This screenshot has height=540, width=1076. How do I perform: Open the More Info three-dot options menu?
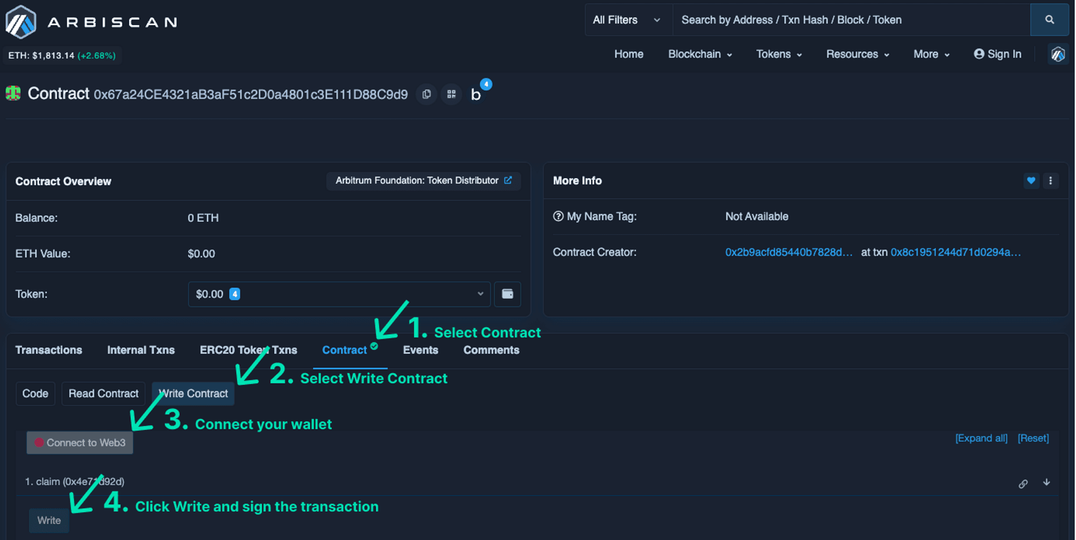pyautogui.click(x=1052, y=181)
